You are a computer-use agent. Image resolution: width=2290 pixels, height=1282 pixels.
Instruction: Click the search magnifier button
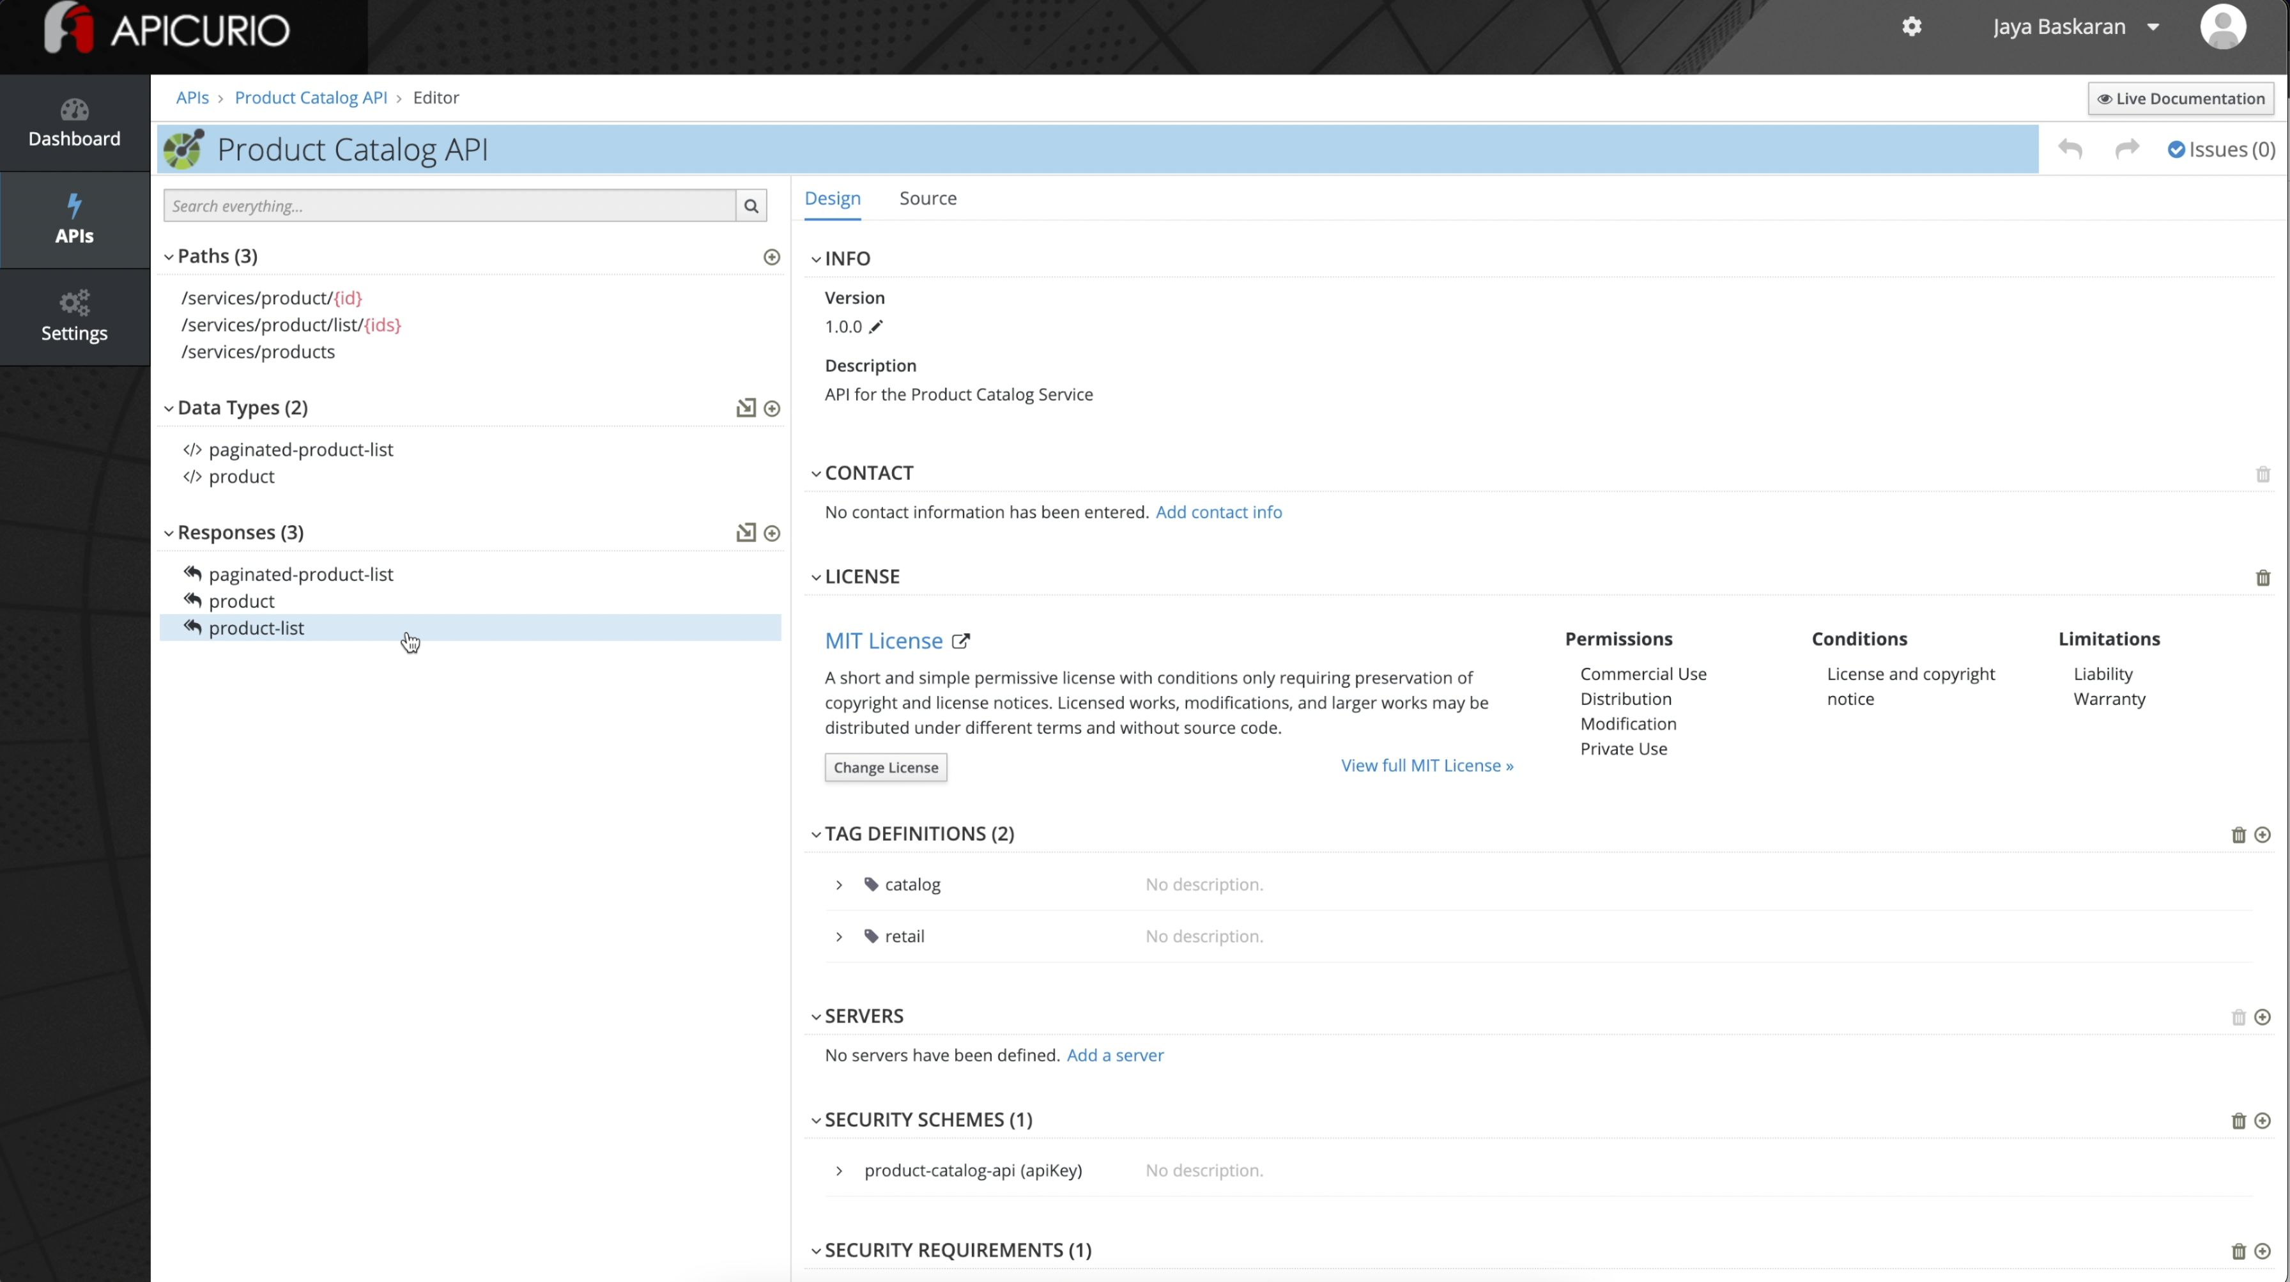click(751, 206)
